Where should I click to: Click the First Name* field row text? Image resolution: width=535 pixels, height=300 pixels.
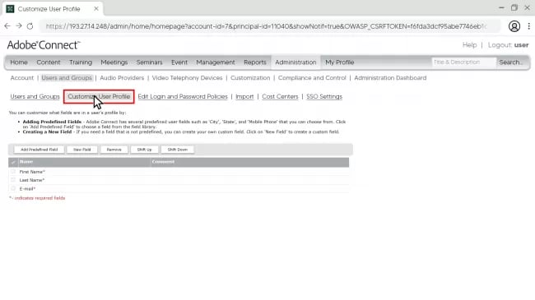click(32, 172)
